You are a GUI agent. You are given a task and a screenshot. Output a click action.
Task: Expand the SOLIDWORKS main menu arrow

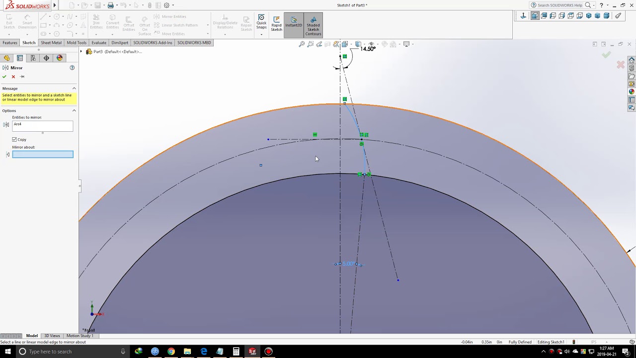(x=55, y=5)
